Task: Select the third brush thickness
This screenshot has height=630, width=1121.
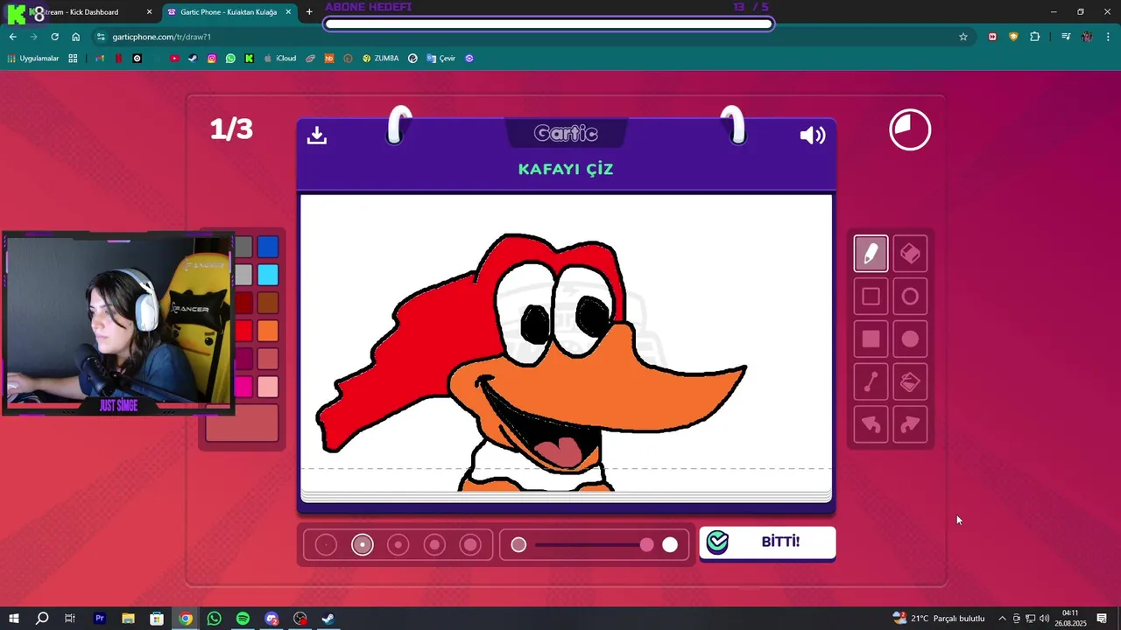Action: [x=398, y=545]
